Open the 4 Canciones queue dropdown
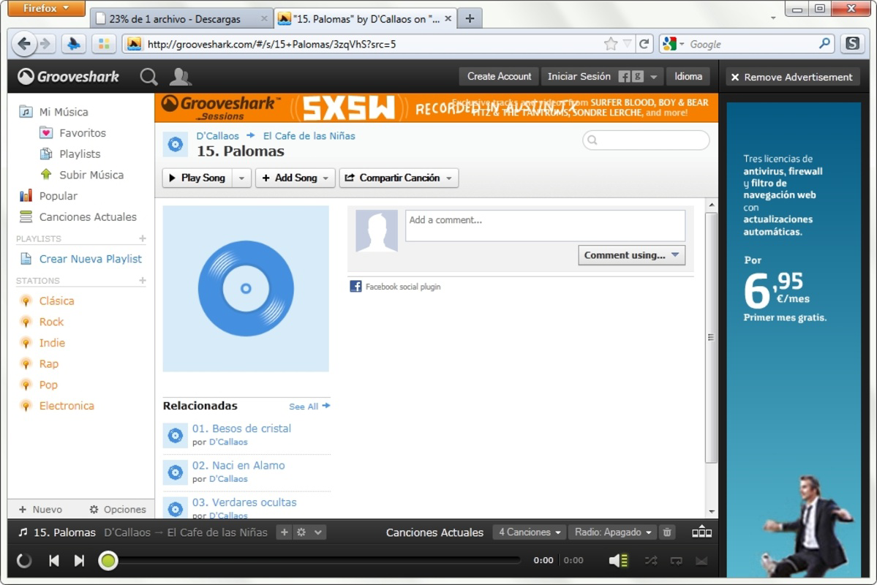 pyautogui.click(x=529, y=532)
